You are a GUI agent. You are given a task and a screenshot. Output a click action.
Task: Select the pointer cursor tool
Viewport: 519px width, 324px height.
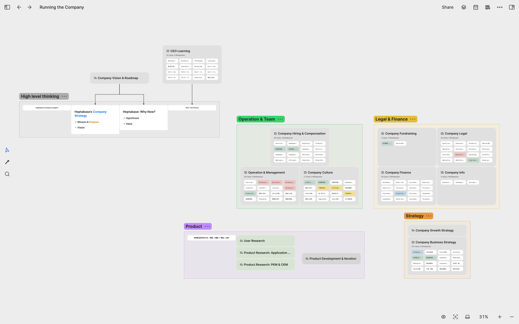point(7,150)
